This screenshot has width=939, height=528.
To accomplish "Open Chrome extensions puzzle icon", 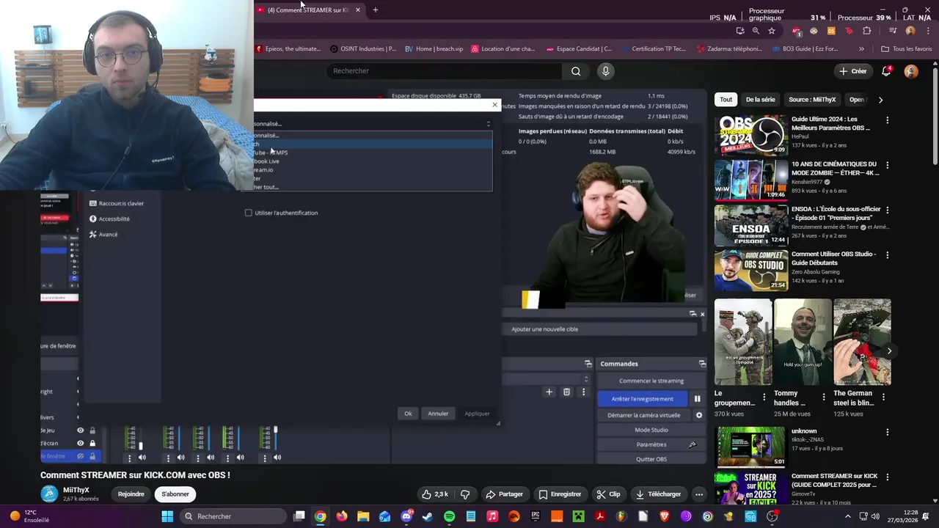I will coord(866,31).
